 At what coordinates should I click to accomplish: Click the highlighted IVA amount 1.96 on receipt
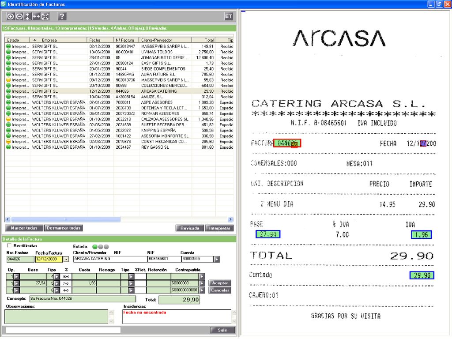tap(421, 235)
